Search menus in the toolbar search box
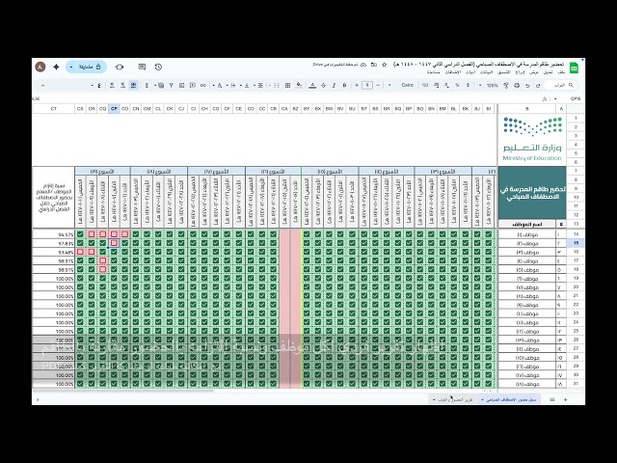The image size is (617, 463). point(561,85)
